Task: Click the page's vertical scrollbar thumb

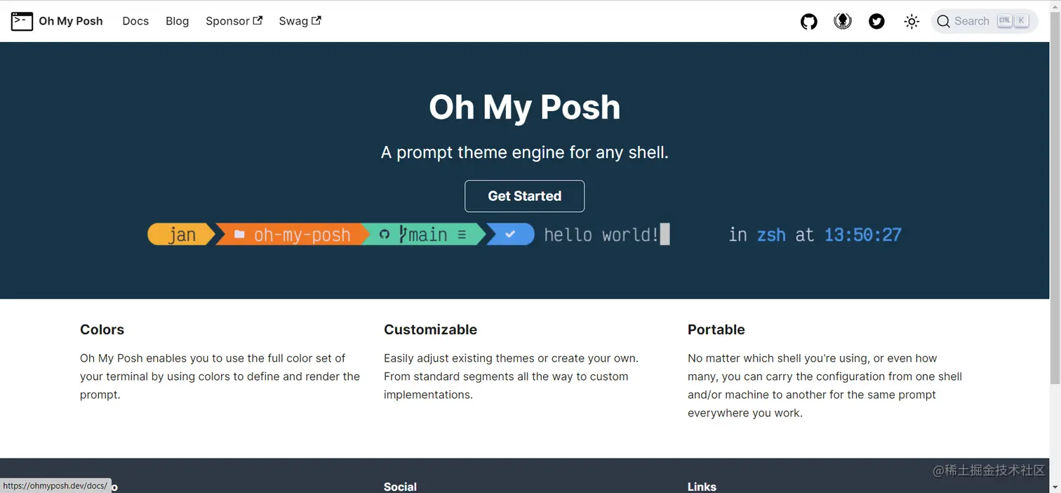Action: tap(1055, 197)
